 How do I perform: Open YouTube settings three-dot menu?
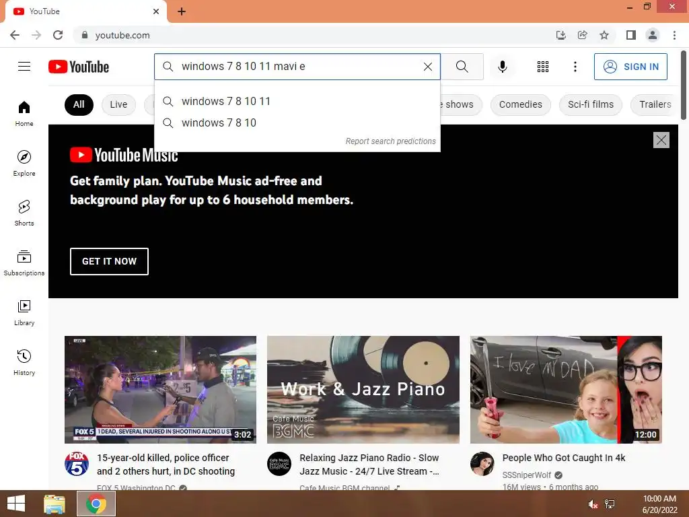(575, 67)
